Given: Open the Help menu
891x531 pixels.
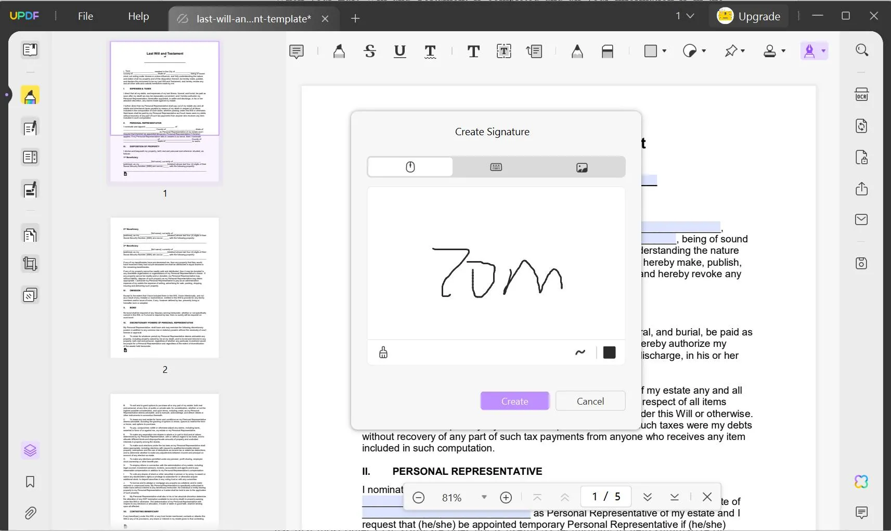Looking at the screenshot, I should 138,16.
